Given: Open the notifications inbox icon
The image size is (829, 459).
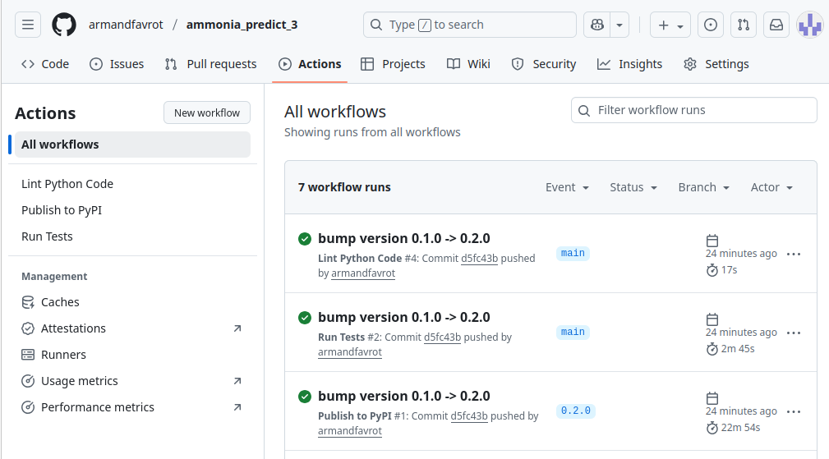Looking at the screenshot, I should pos(776,25).
